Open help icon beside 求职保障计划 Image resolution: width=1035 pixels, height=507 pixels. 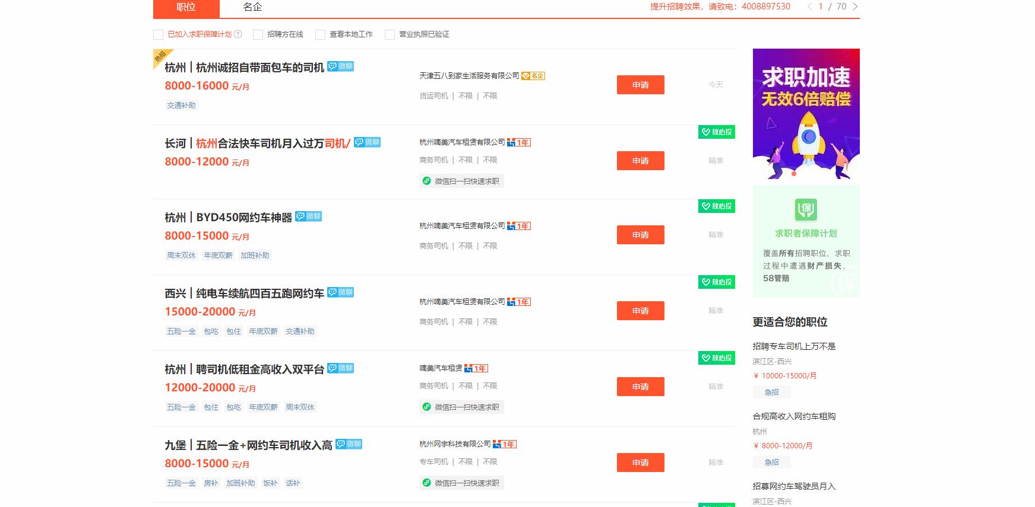coord(238,34)
